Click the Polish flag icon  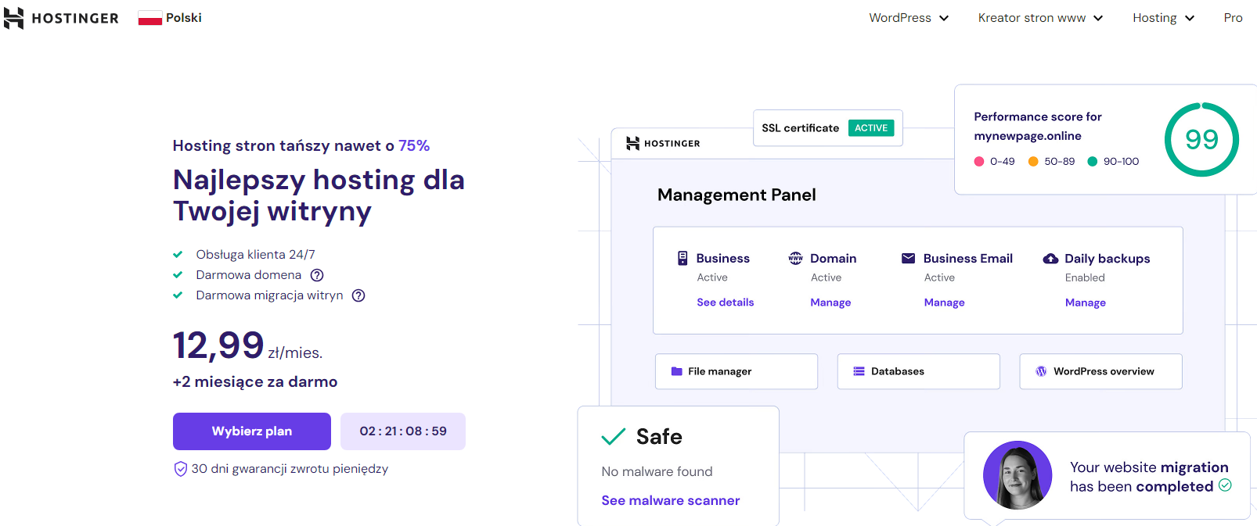point(150,18)
